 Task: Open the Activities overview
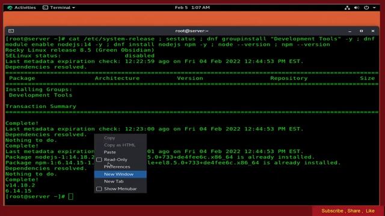[22, 8]
